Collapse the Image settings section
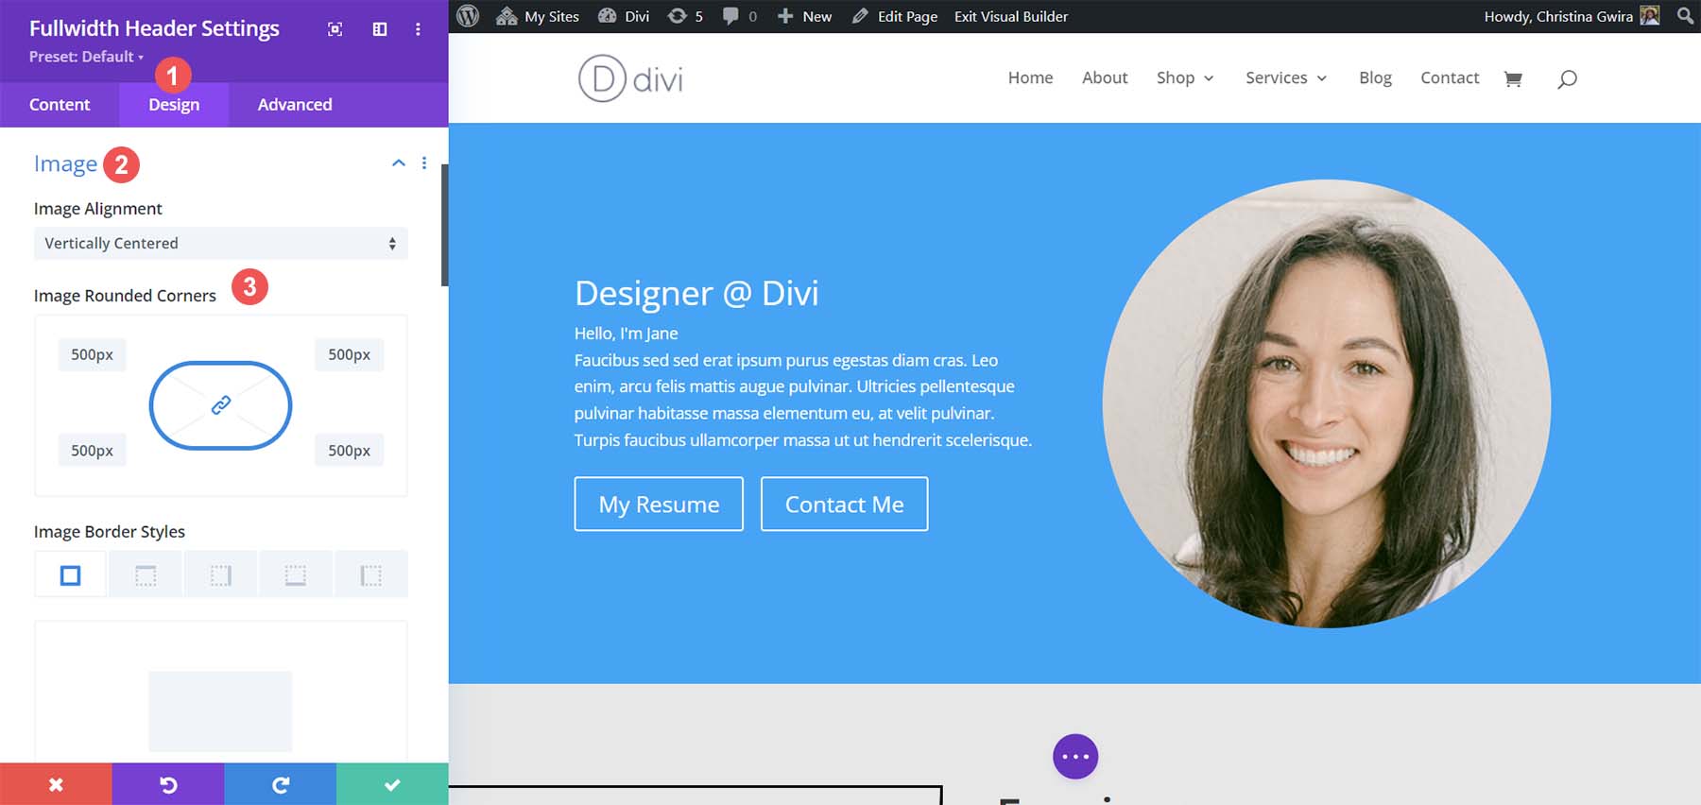The width and height of the screenshot is (1701, 805). (399, 163)
